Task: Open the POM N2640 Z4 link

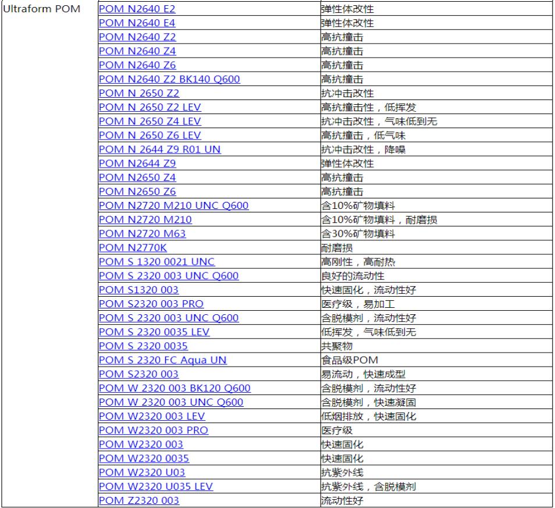Action: point(137,51)
